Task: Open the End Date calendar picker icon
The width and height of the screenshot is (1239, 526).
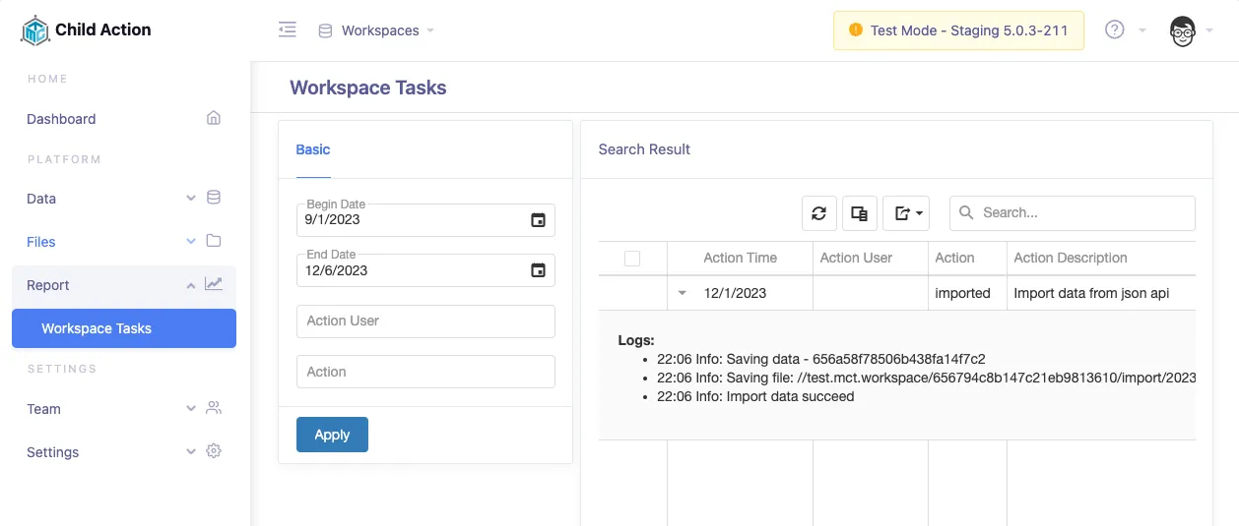Action: click(538, 270)
